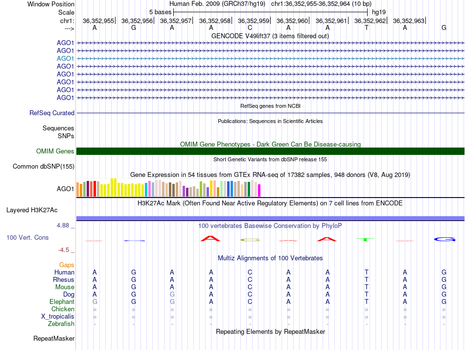Click the strand direction arrow label
This screenshot has width=465, height=350.
tap(69, 28)
